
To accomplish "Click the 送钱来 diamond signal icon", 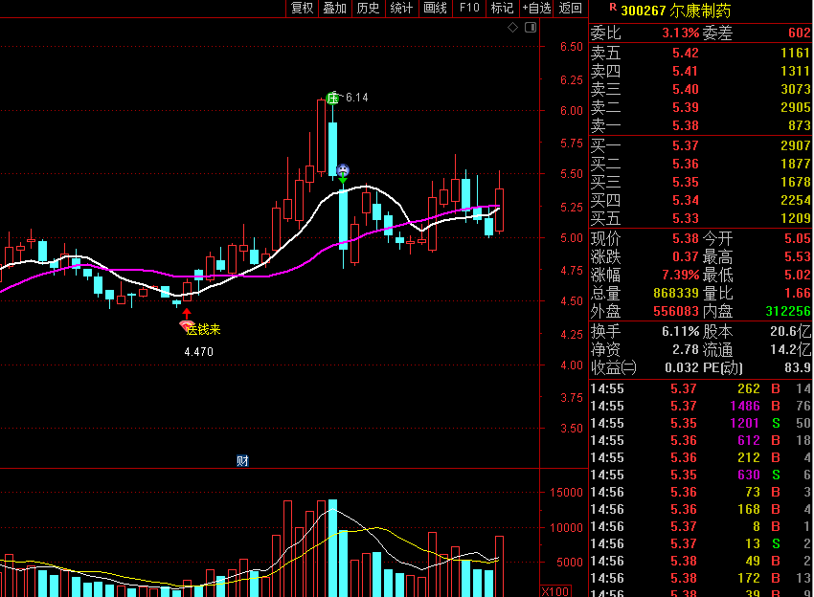I will coord(186,326).
